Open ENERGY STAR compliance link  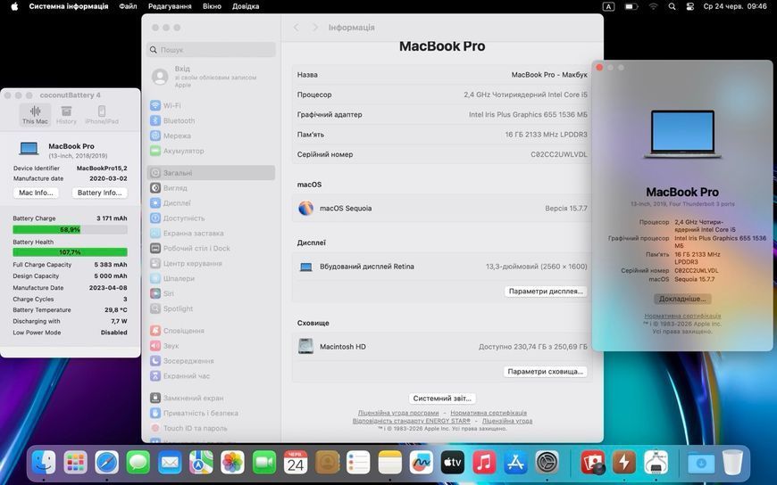412,421
